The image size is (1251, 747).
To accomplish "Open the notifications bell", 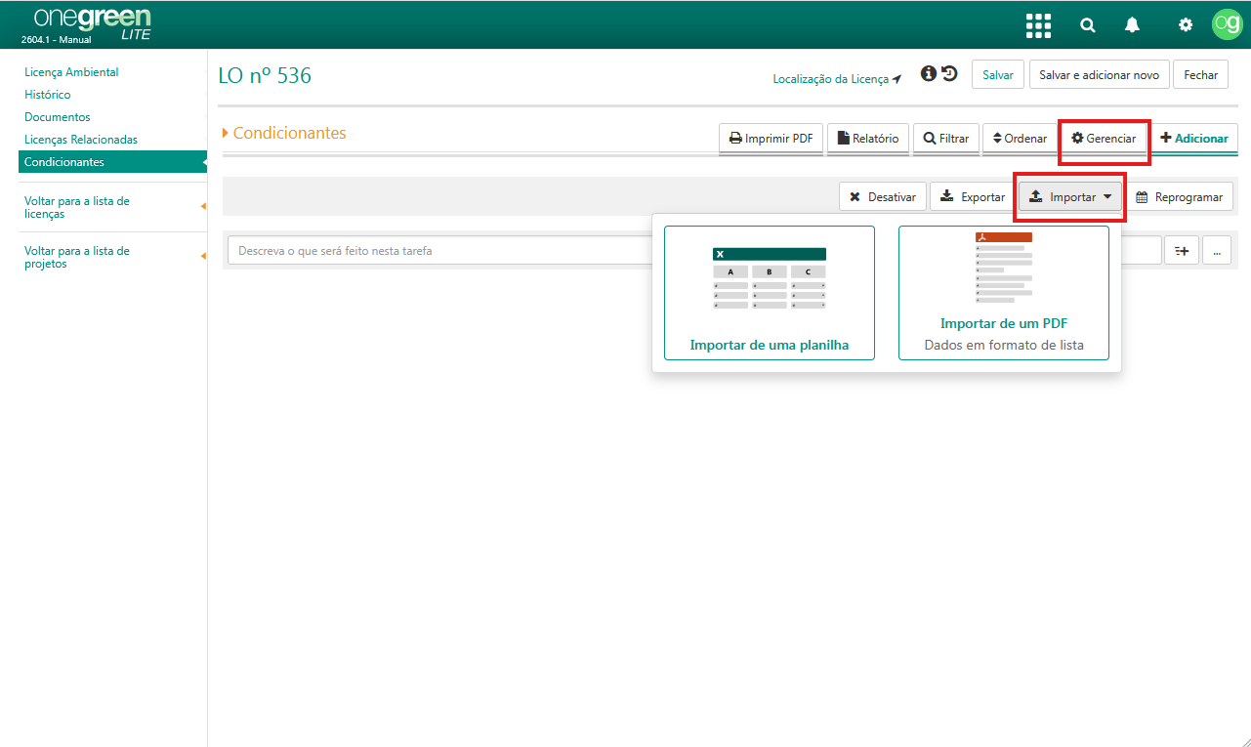I will 1132,25.
